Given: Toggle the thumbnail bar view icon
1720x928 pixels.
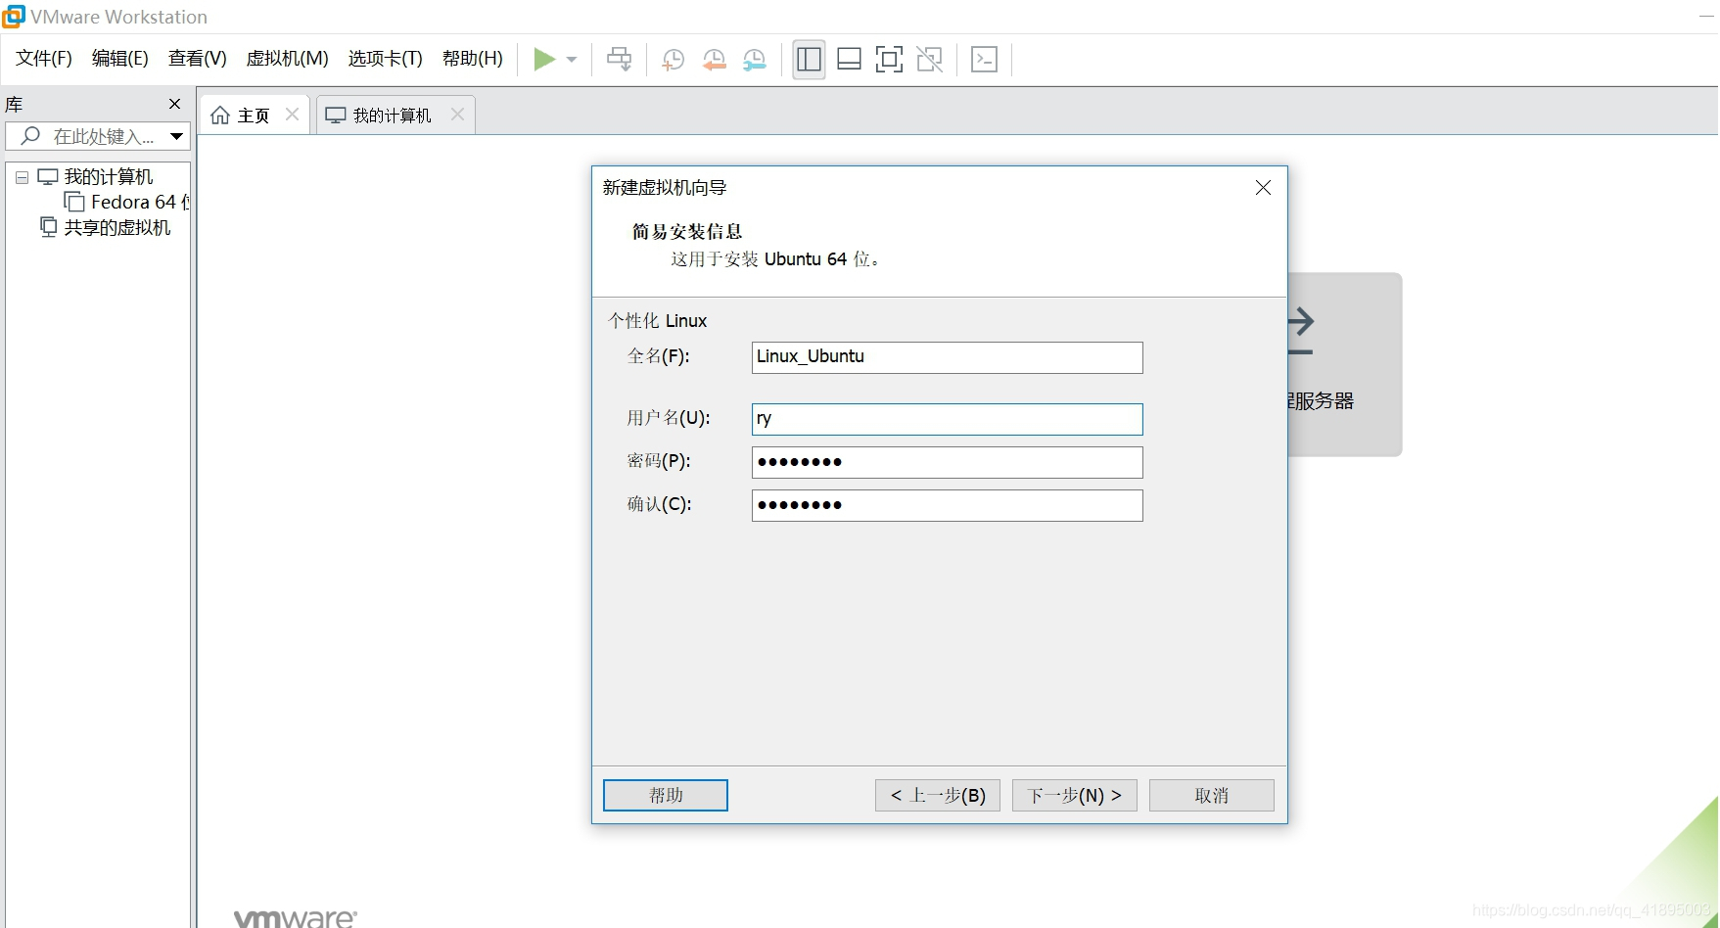Looking at the screenshot, I should point(849,60).
